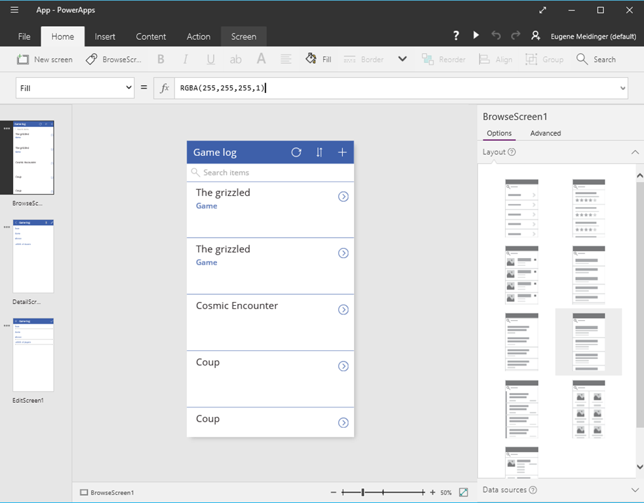Redo the last action

pos(515,35)
